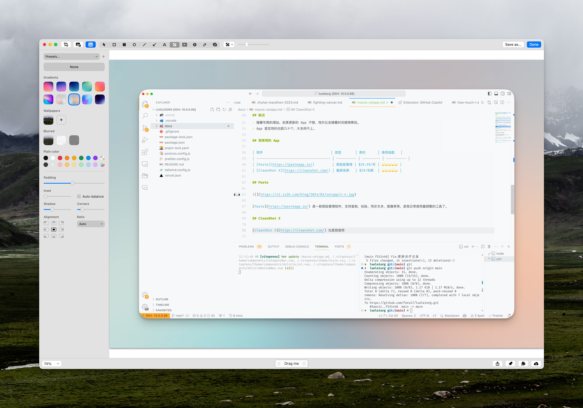The width and height of the screenshot is (583, 408).
Task: Click Run and Debug icon in VS Code
Action: [x=145, y=140]
